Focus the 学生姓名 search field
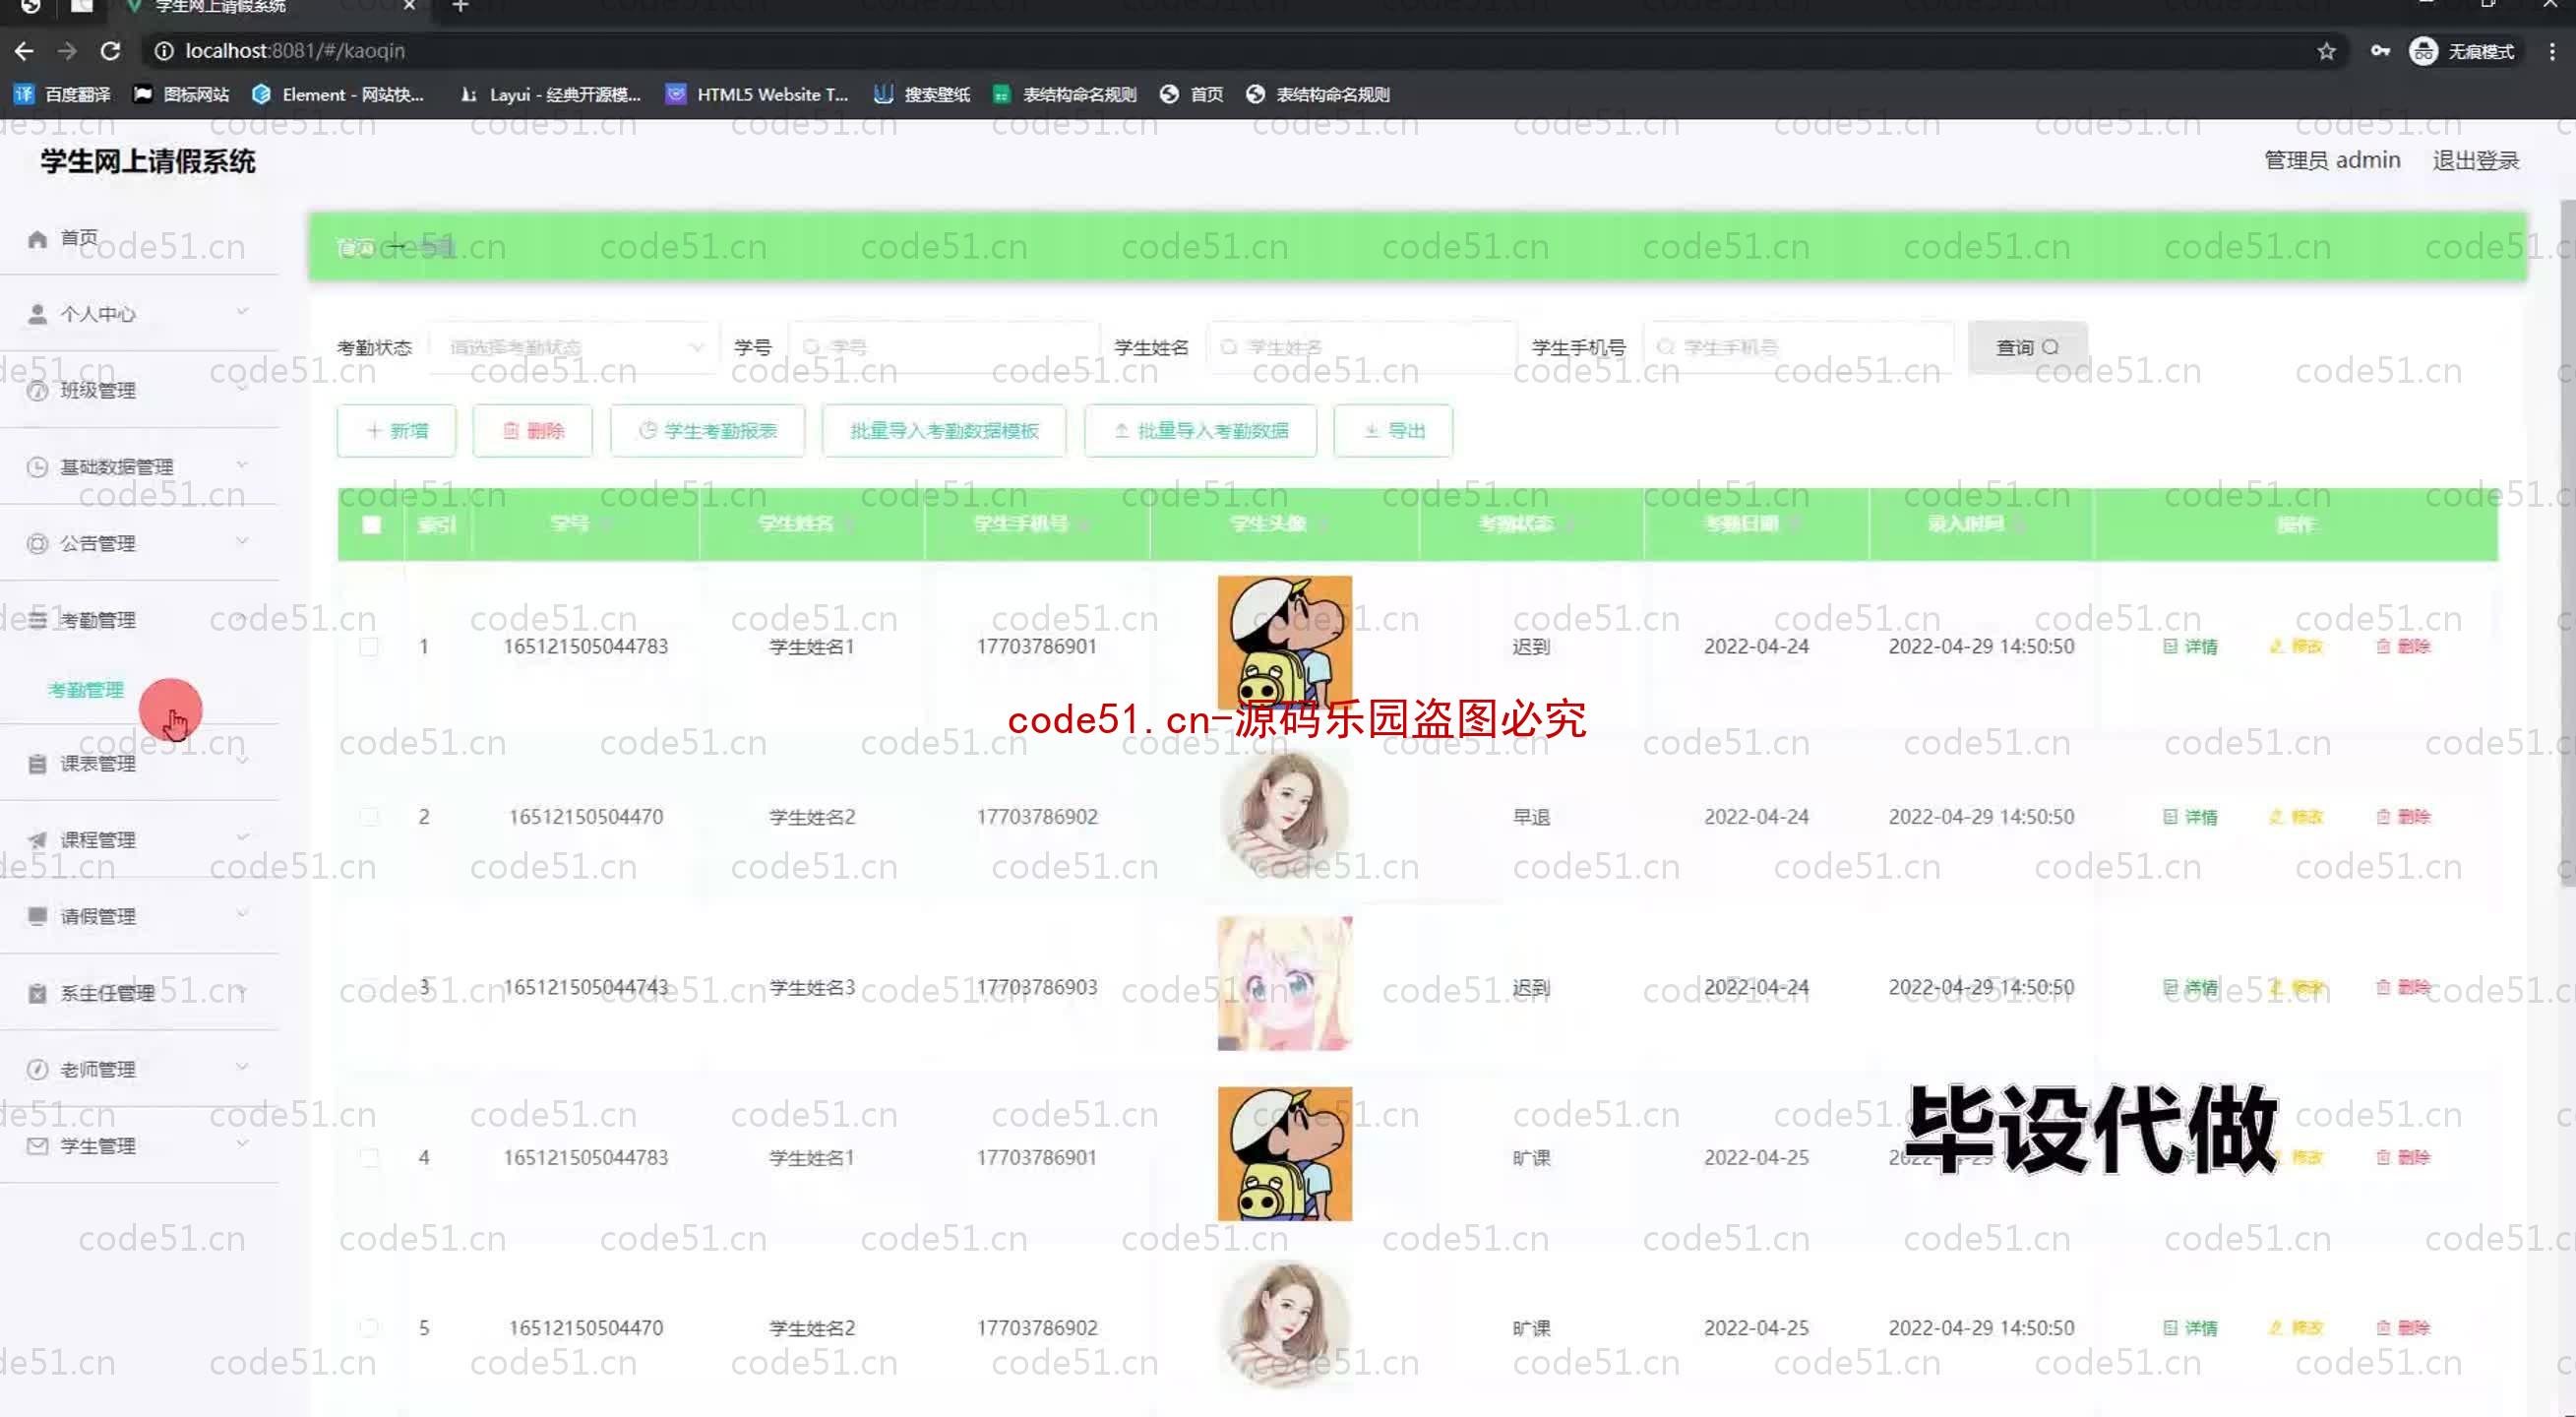The image size is (2576, 1417). pyautogui.click(x=1362, y=347)
